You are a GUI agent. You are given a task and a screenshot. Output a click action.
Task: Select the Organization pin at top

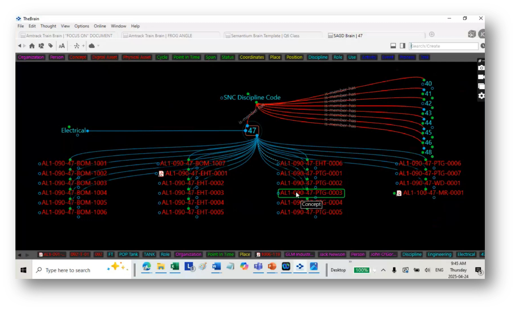tap(31, 57)
